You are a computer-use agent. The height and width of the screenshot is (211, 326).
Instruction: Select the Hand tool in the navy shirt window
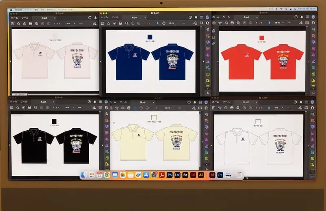[x=164, y=23]
